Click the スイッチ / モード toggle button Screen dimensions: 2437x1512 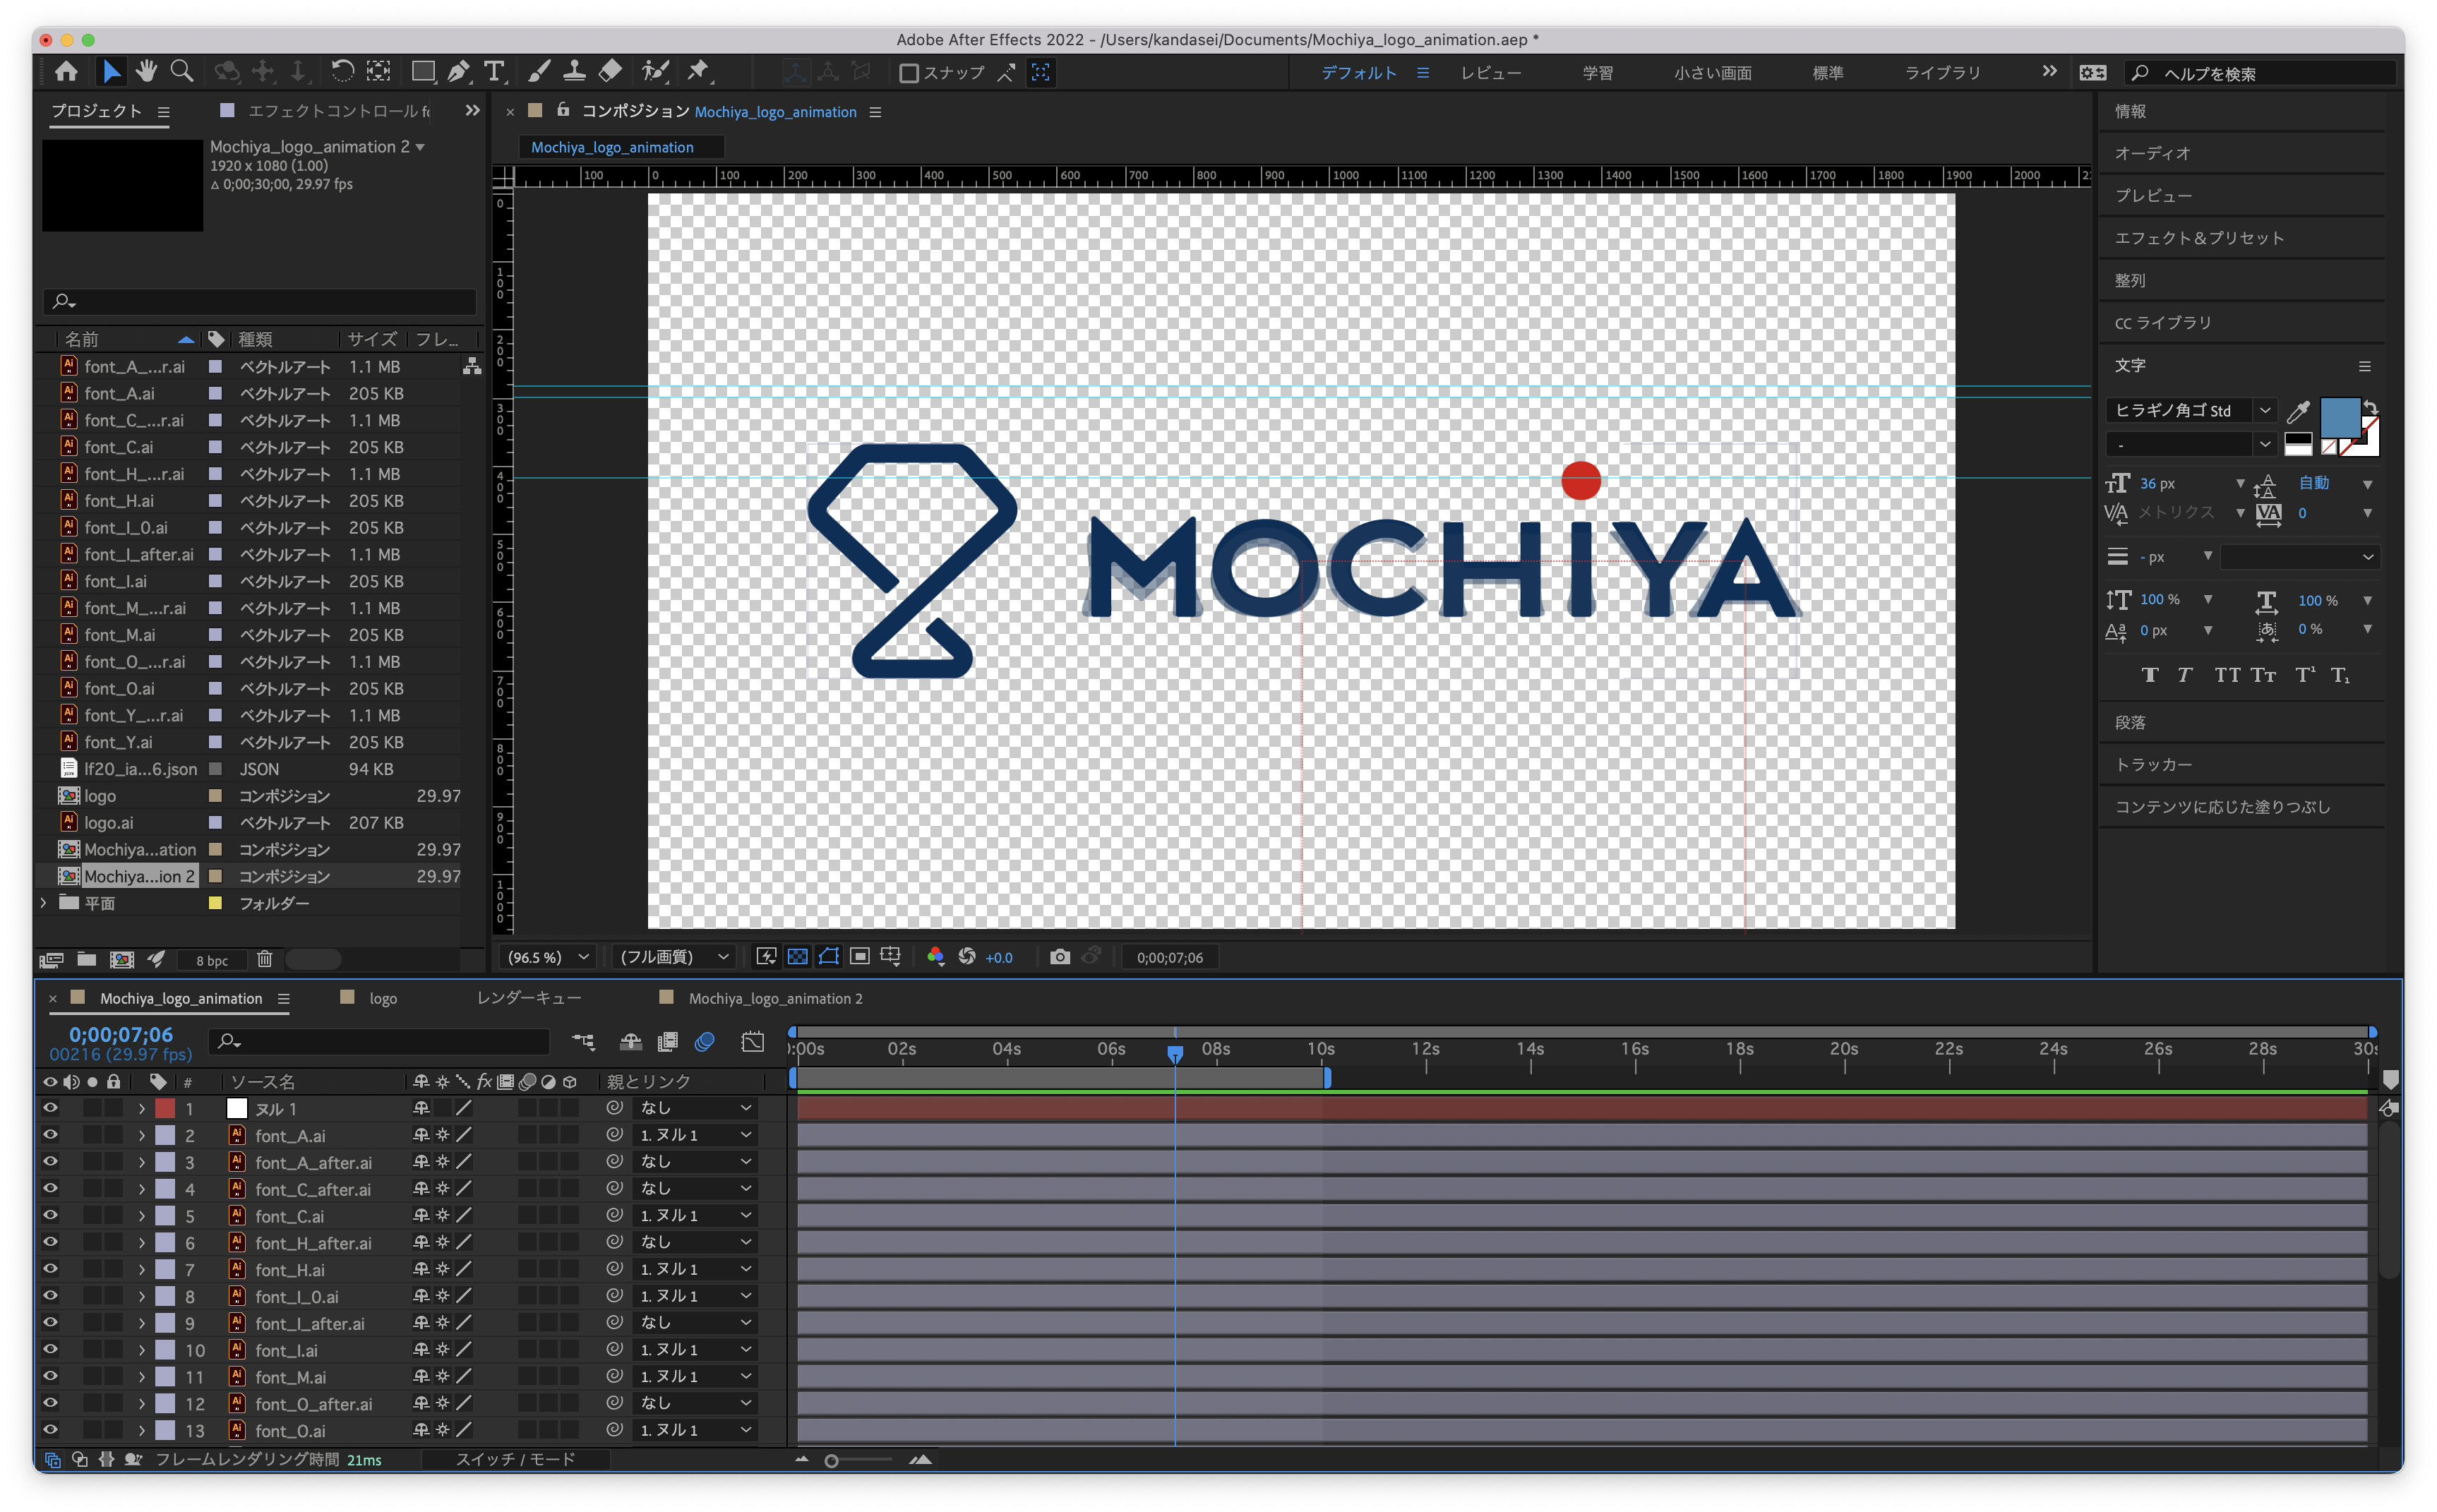515,1459
